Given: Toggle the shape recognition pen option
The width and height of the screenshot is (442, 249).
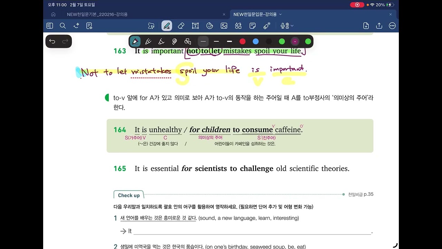Looking at the screenshot, I should click(x=188, y=41).
